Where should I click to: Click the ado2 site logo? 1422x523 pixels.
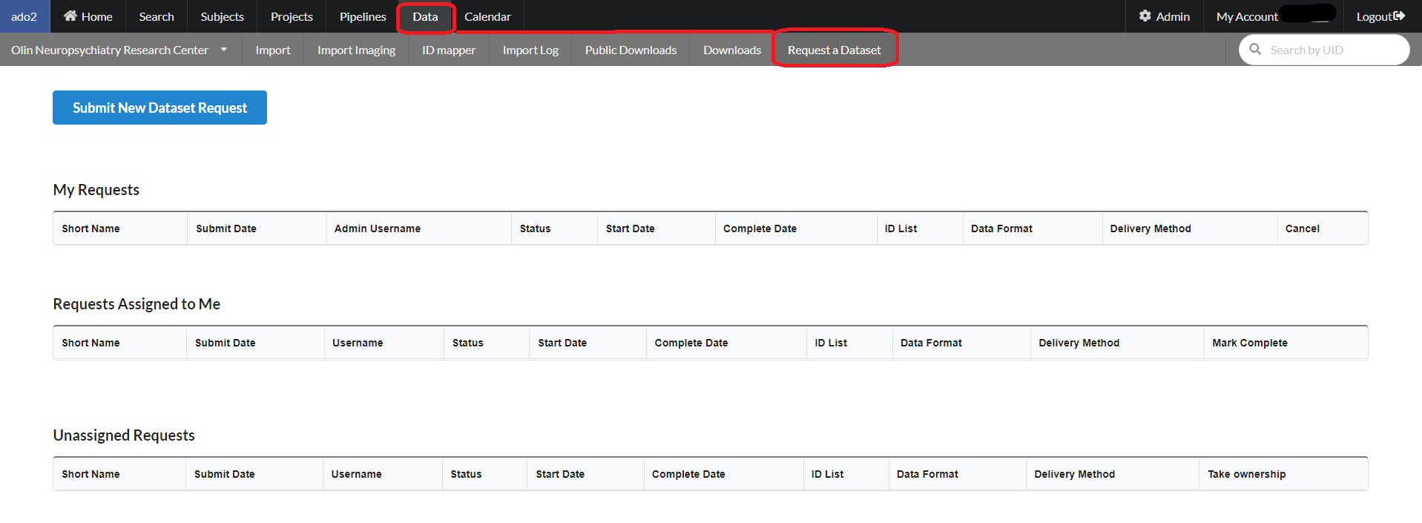[x=24, y=16]
